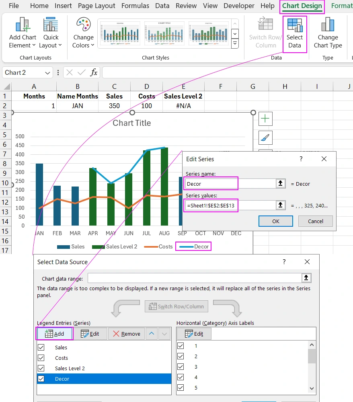The width and height of the screenshot is (353, 402).
Task: Open the Formulas ribbon tab
Action: click(135, 6)
